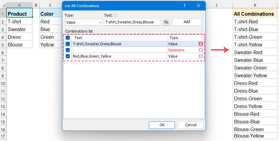Select cell T-shirt-Green

(255, 37)
